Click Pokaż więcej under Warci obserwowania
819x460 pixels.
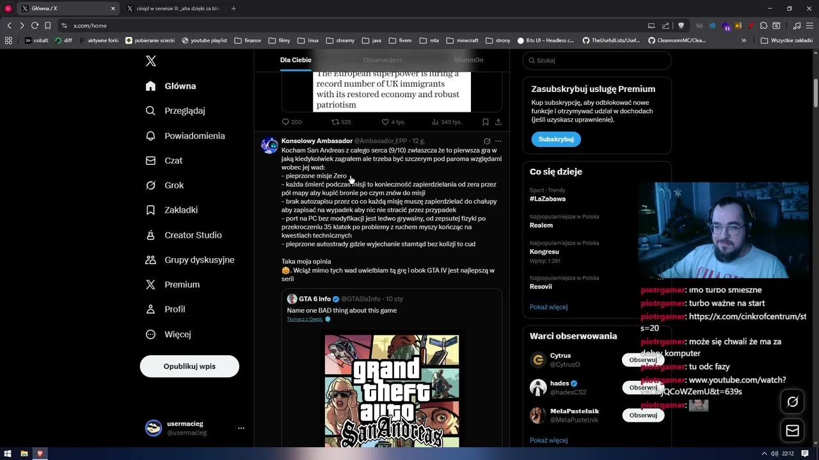pos(548,441)
